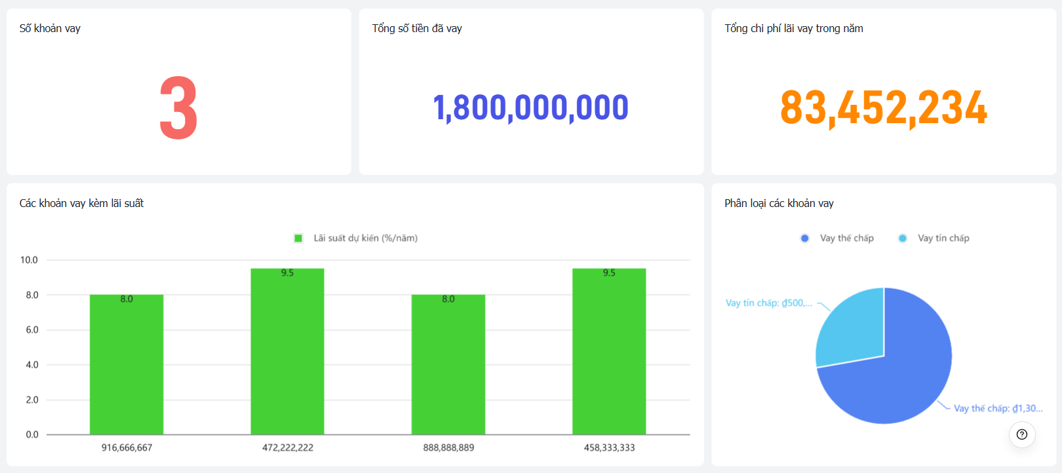Click the interest cost value 83,452,234
1062x473 pixels.
click(884, 108)
